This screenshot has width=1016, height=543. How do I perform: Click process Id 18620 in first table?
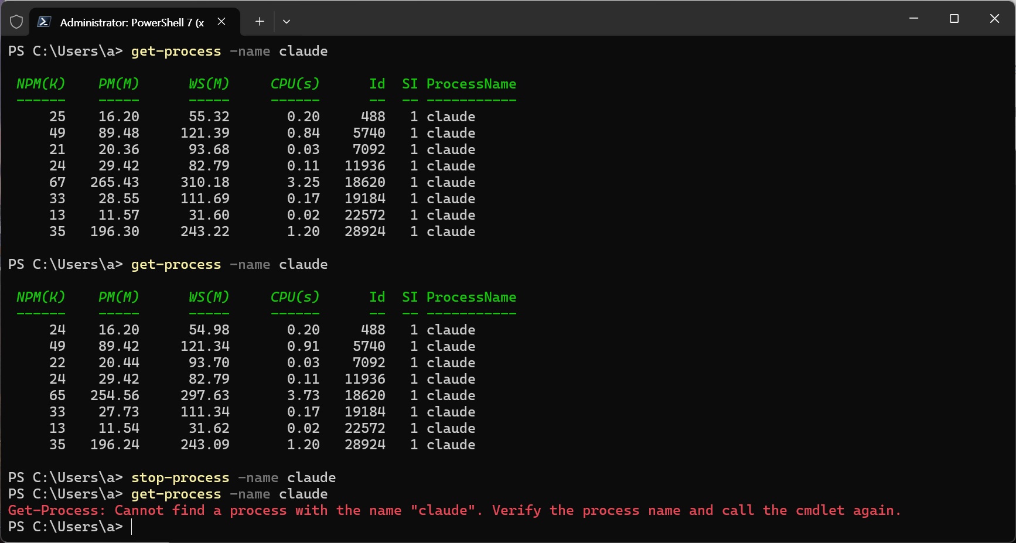[x=364, y=182]
